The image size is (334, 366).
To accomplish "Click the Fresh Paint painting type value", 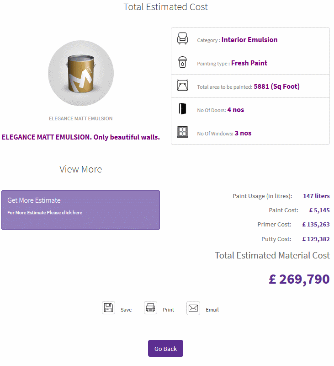I will 249,63.
